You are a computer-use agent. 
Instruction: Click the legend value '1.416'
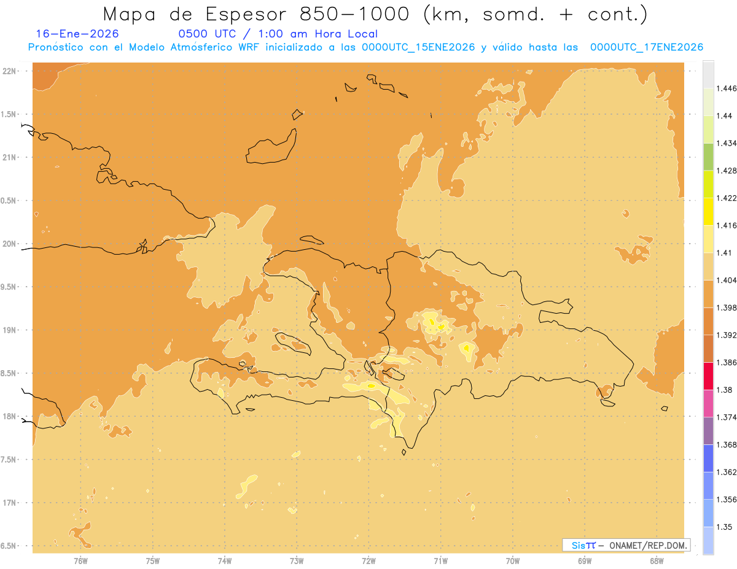tap(727, 225)
